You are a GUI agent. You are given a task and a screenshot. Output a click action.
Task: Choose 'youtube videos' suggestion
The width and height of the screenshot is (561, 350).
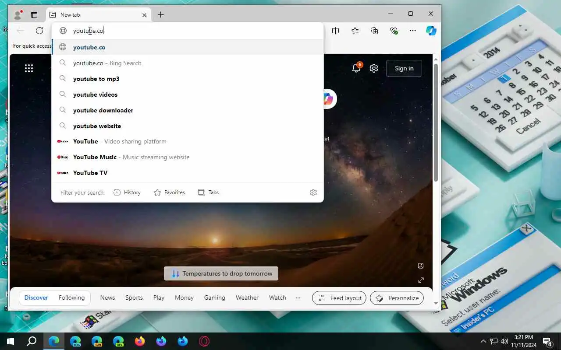click(188, 94)
